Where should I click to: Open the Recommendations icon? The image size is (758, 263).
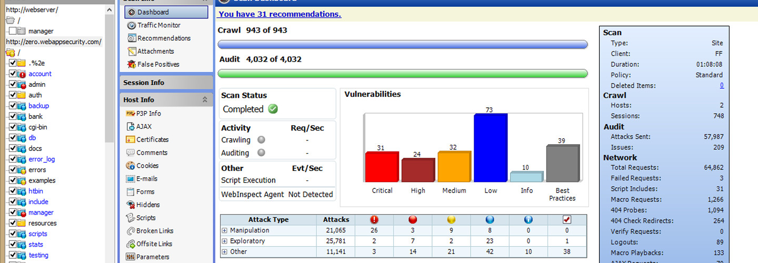pyautogui.click(x=132, y=38)
